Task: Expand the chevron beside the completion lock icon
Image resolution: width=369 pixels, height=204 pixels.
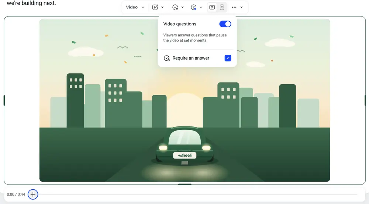Action: point(182,7)
